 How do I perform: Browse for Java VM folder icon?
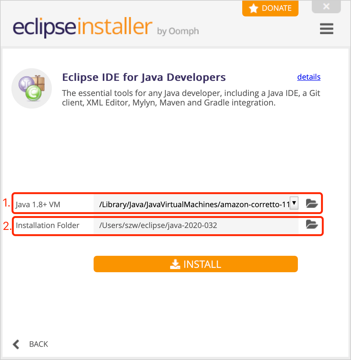pos(312,203)
